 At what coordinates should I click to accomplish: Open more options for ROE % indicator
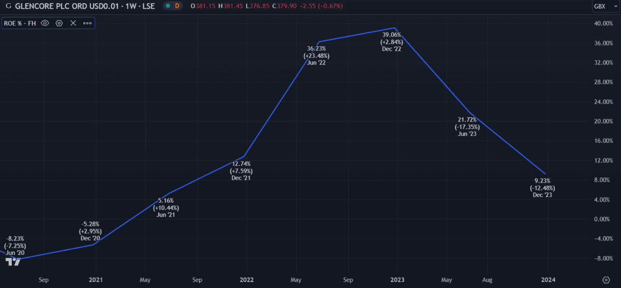click(87, 23)
